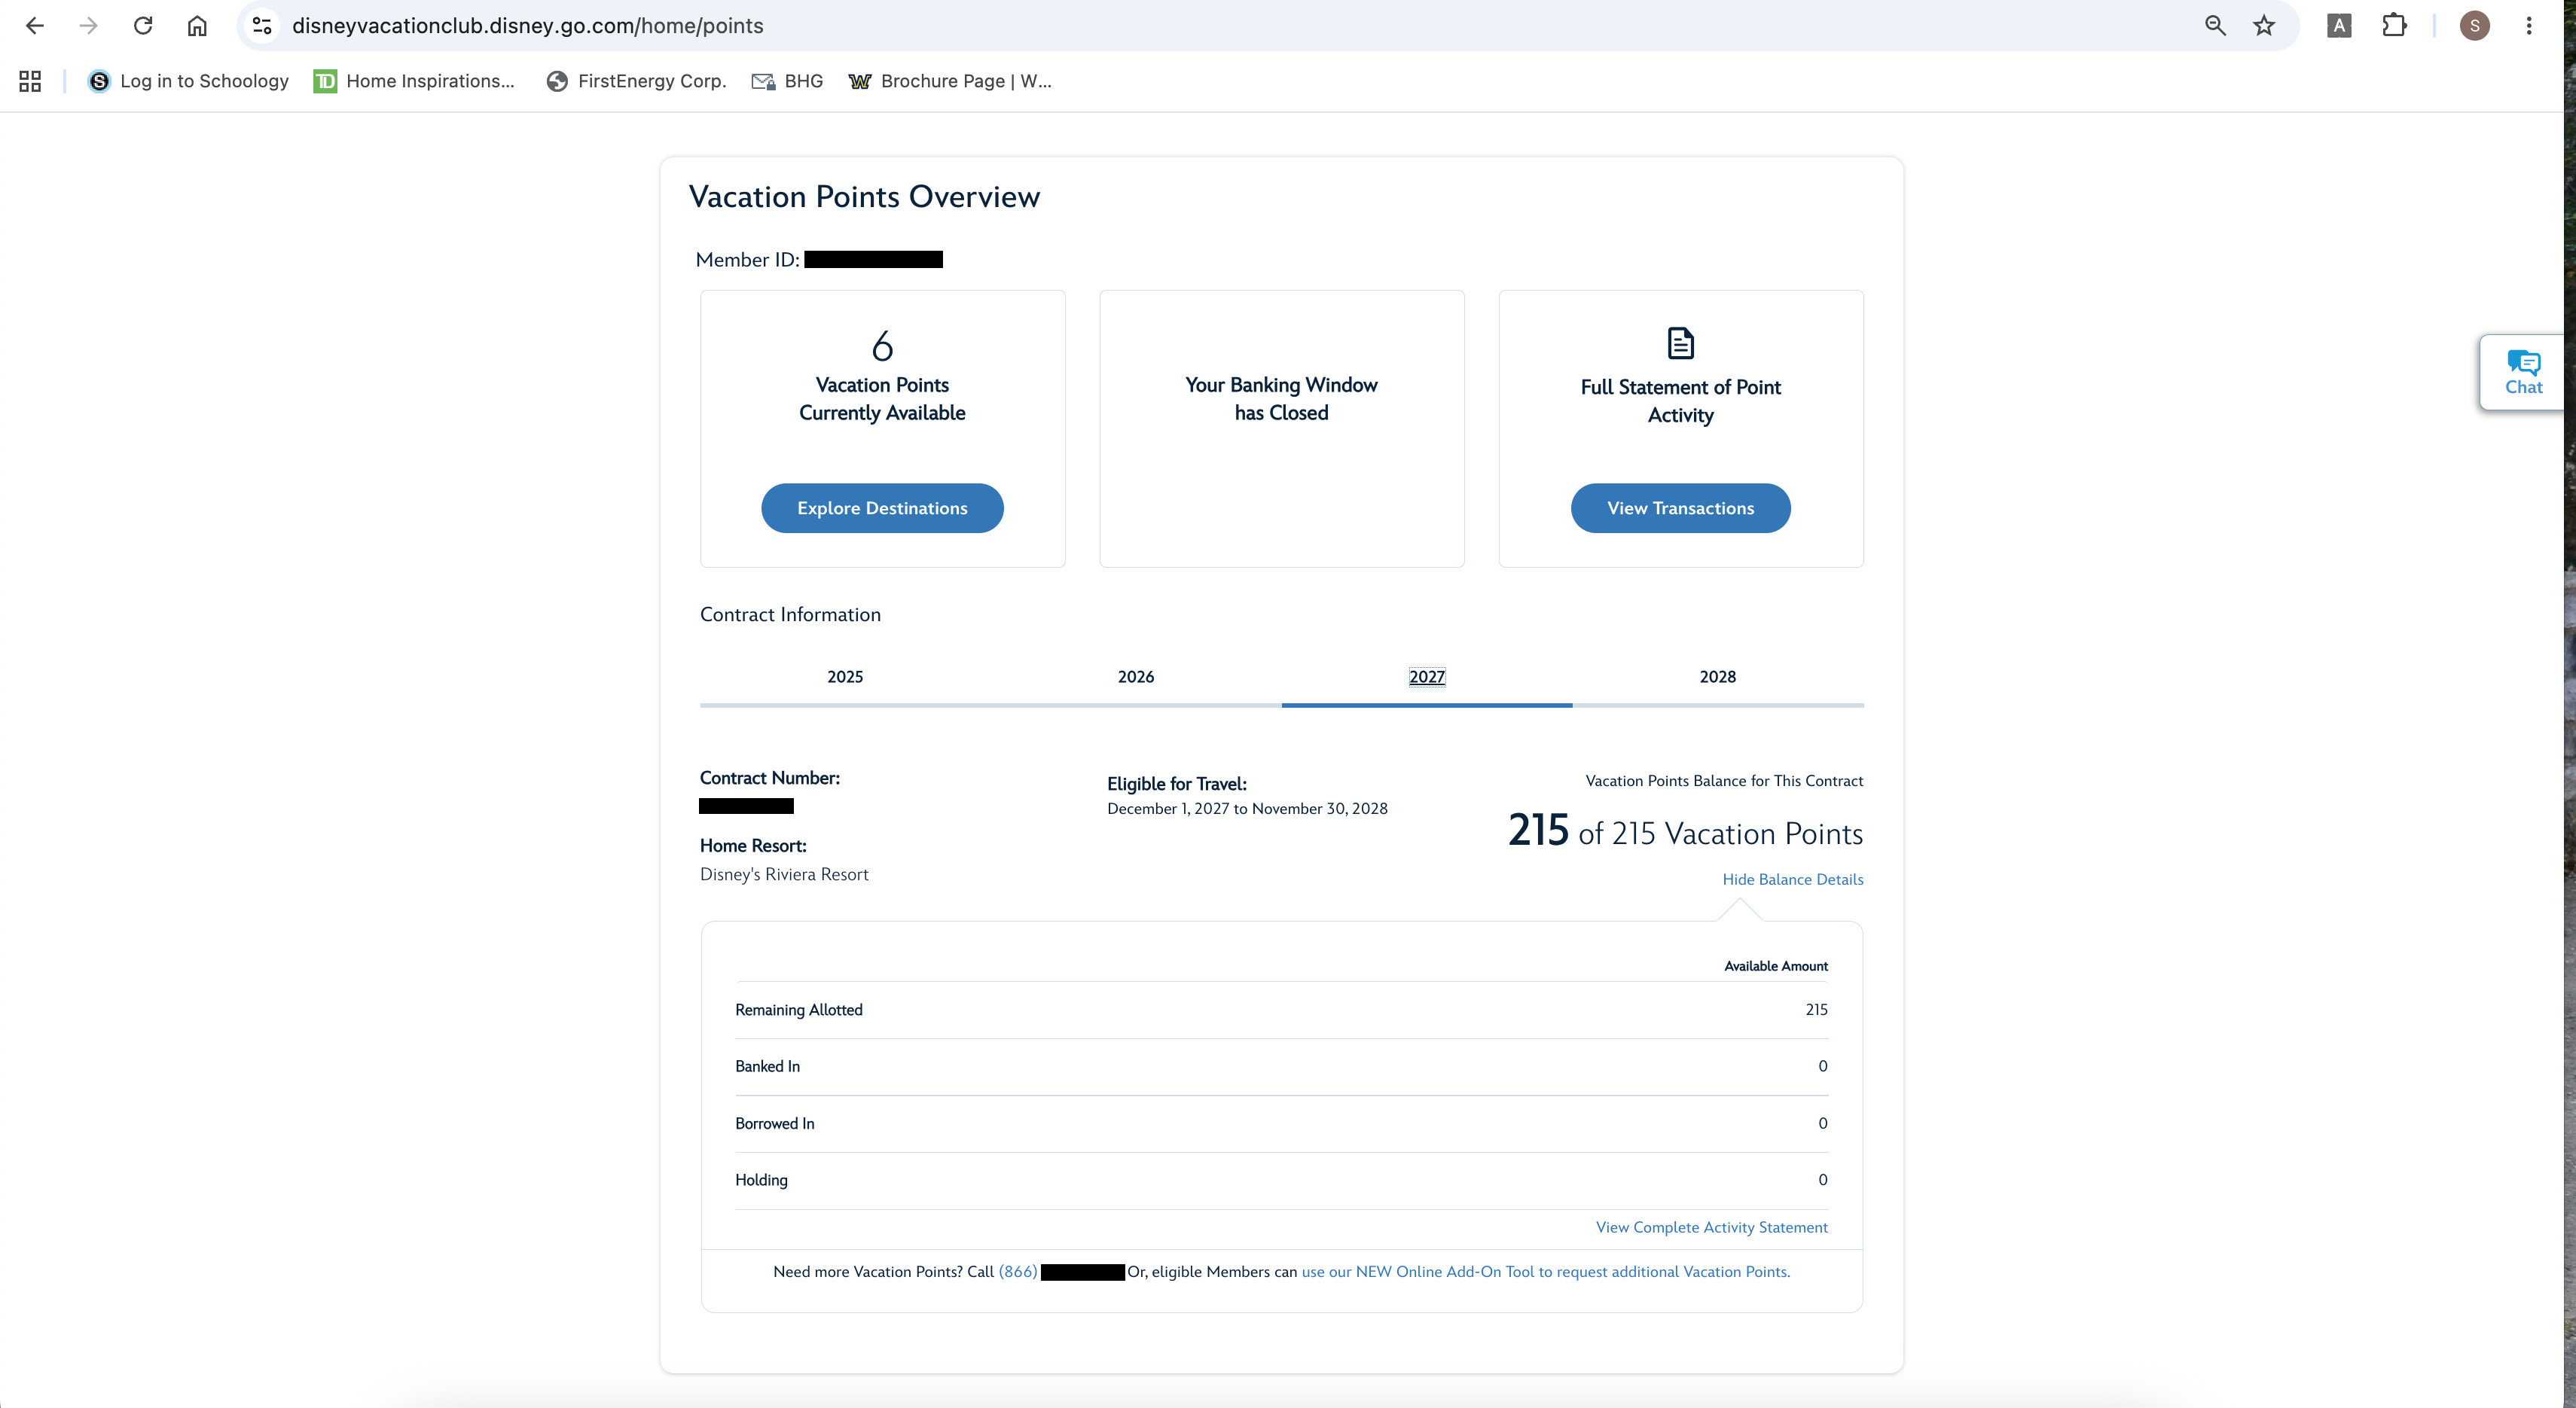This screenshot has width=2576, height=1408.
Task: Click the 'Banked In' row label
Action: tap(767, 1066)
